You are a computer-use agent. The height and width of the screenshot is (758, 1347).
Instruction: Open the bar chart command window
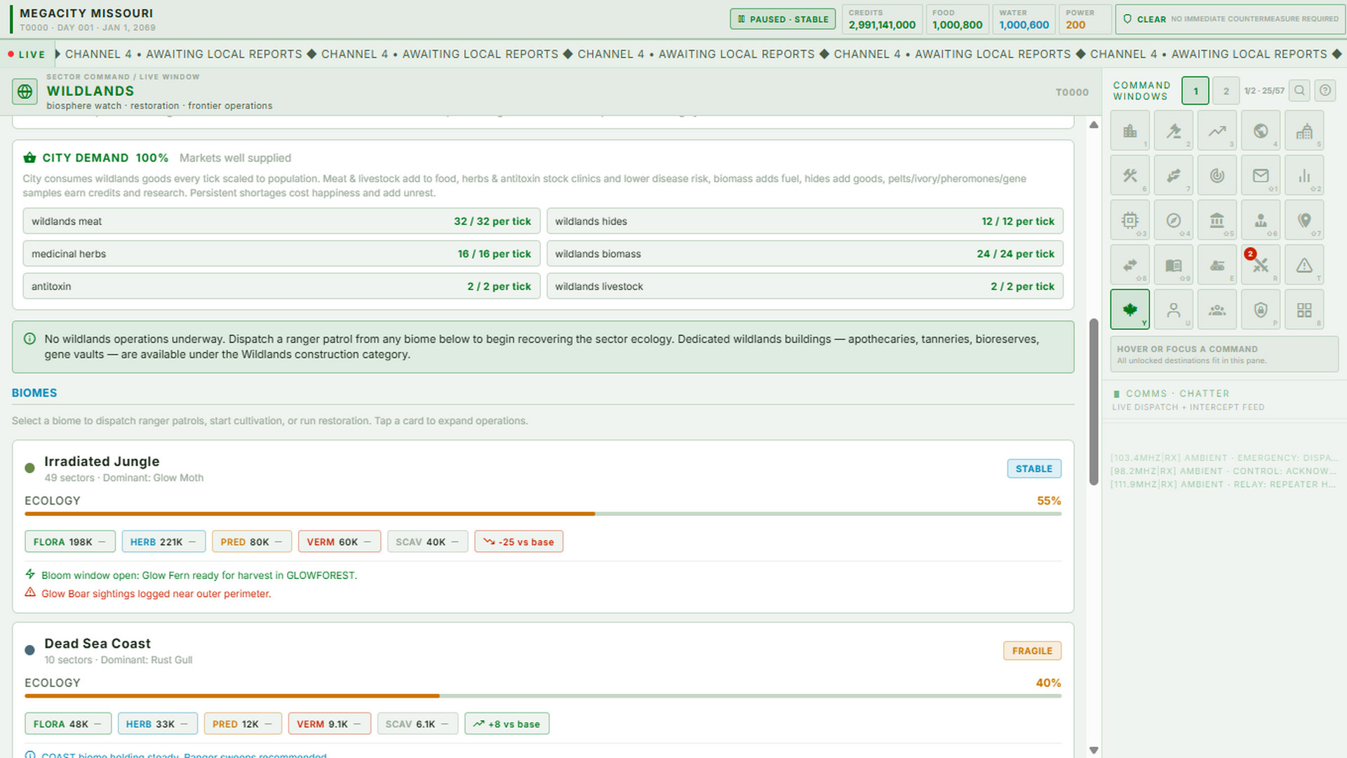click(1304, 175)
